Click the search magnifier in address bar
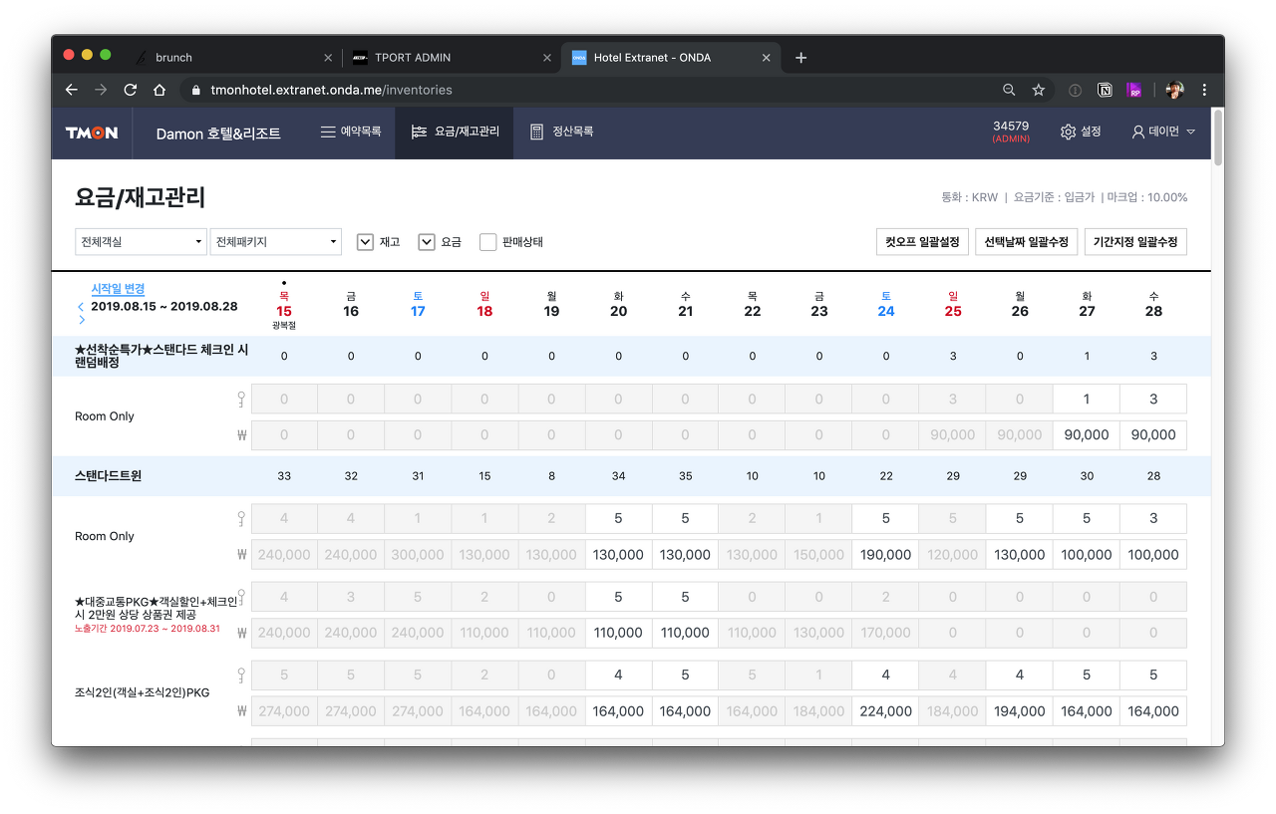This screenshot has height=814, width=1276. pos(1009,90)
